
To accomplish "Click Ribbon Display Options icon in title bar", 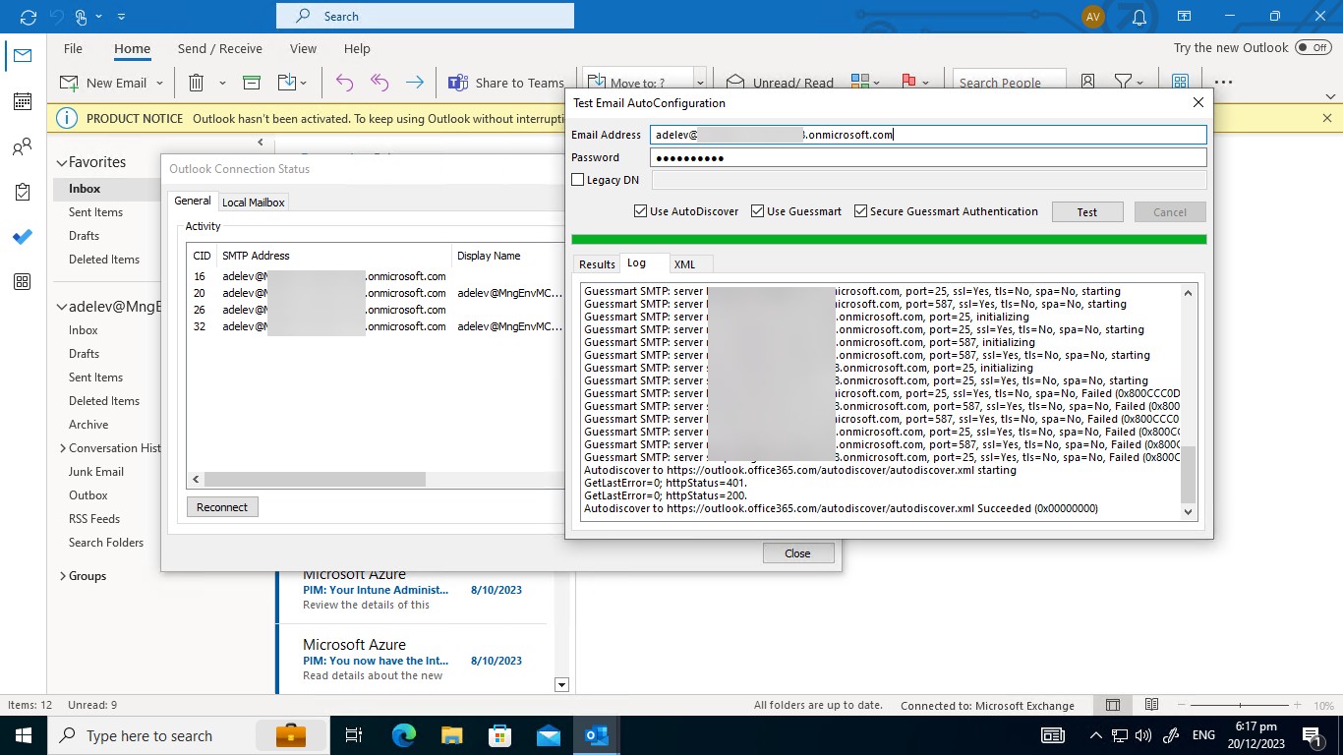I will 1185,17.
